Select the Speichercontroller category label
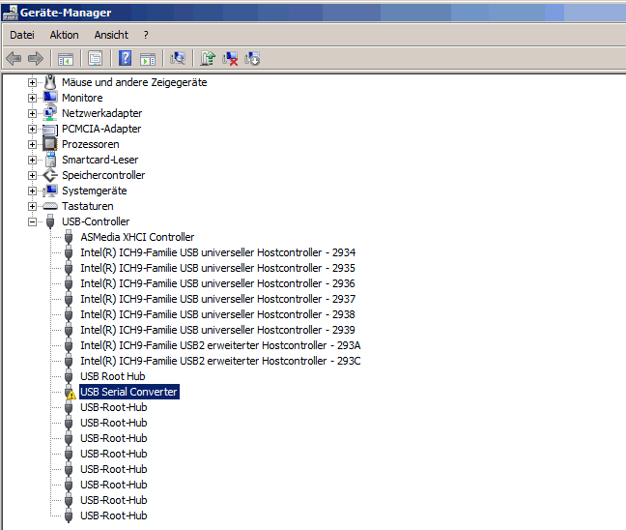The image size is (626, 530). coord(103,175)
